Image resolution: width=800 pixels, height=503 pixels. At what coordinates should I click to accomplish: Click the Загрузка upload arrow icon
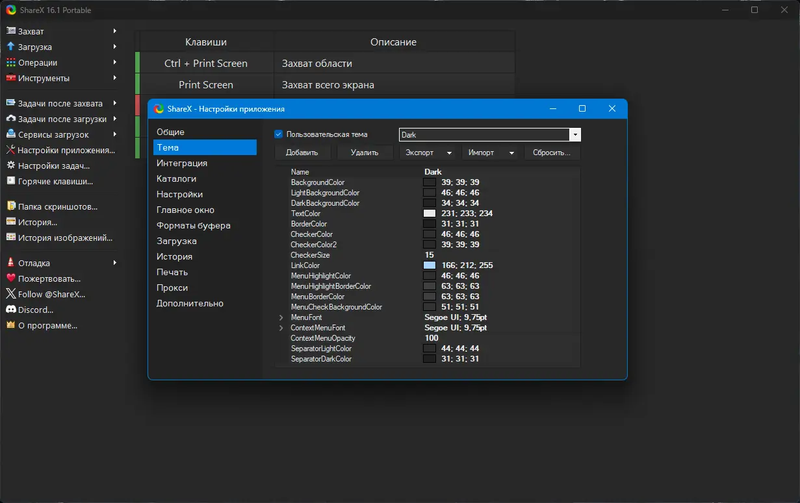[10, 47]
